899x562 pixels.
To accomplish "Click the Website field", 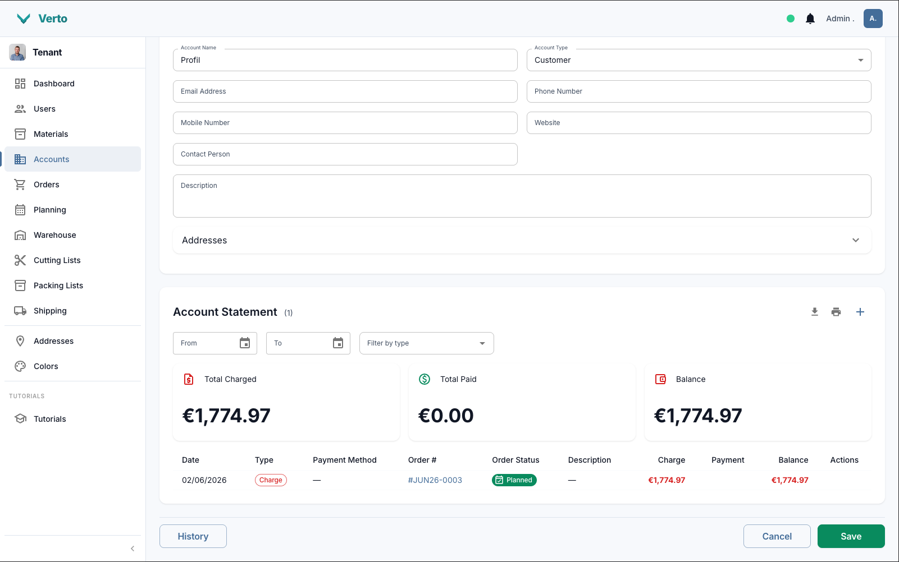I will tap(699, 123).
